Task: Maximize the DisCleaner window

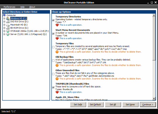Action: (x=152, y=2)
